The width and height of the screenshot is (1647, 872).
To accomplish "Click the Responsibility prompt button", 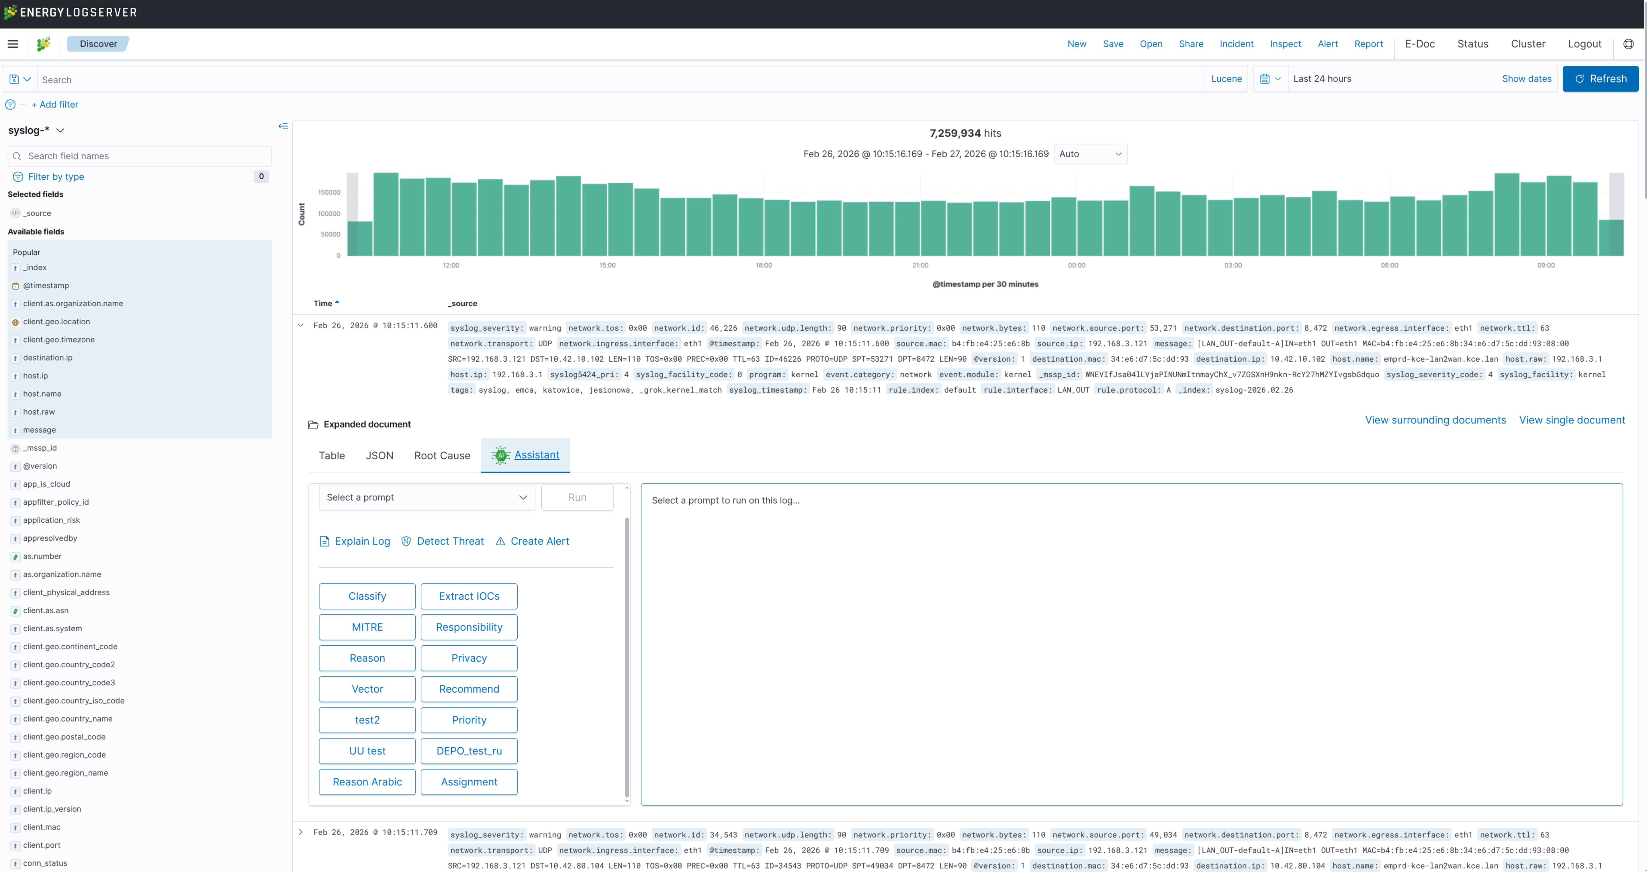I will pyautogui.click(x=469, y=627).
